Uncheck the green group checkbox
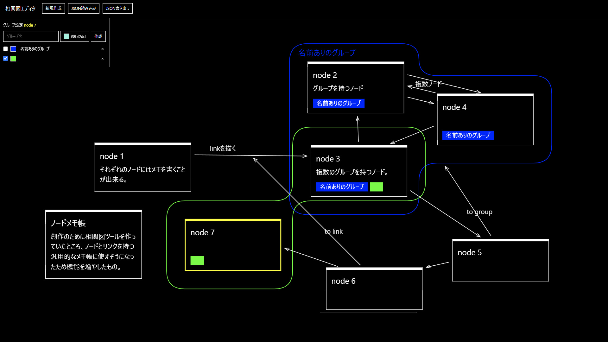The width and height of the screenshot is (608, 342). pos(6,58)
